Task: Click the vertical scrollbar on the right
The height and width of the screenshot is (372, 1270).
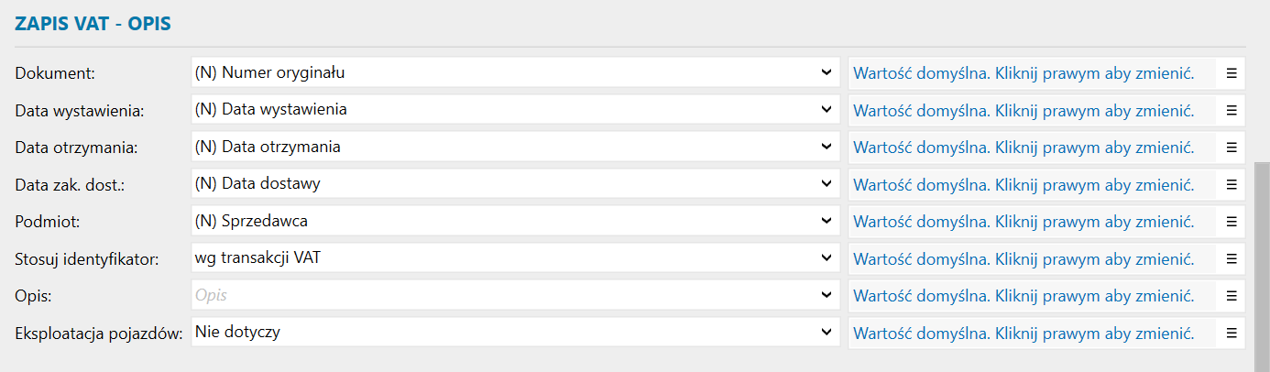Action: (x=1262, y=266)
